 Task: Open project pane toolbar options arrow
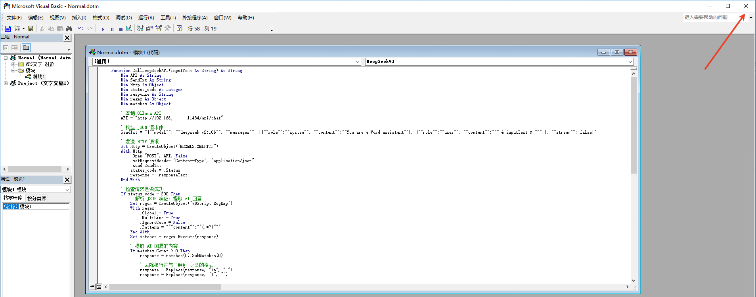69,50
